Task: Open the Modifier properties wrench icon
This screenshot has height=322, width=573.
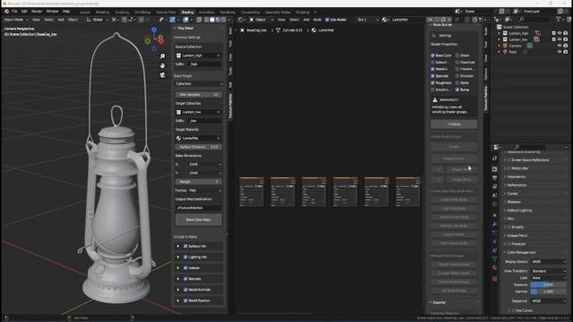Action: (x=495, y=225)
